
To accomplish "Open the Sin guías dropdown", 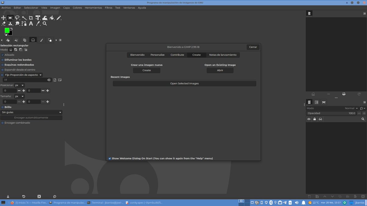I will 31,112.
